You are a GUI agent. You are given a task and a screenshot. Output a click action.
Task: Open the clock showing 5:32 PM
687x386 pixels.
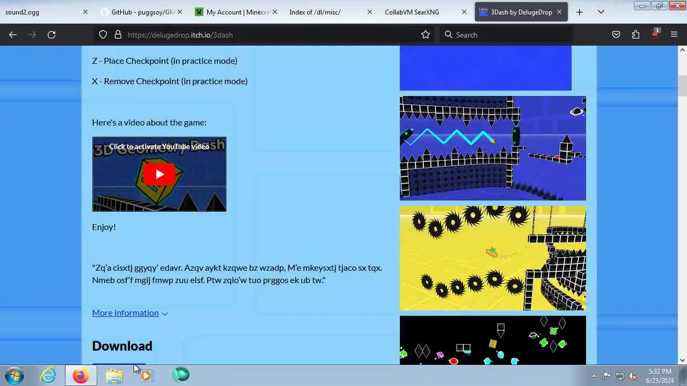pos(660,376)
